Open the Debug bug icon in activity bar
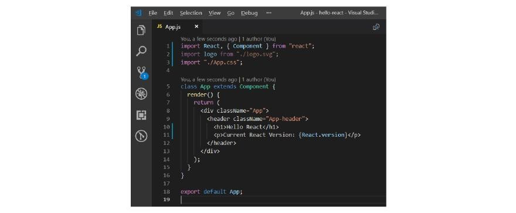This screenshot has height=213, width=516. [x=141, y=94]
